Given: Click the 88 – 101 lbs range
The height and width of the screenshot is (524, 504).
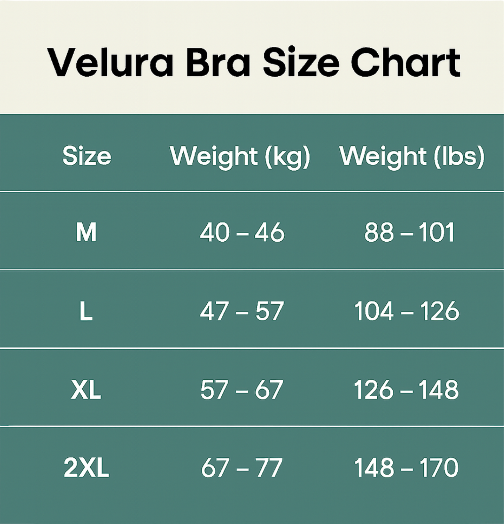Looking at the screenshot, I should pos(409,232).
